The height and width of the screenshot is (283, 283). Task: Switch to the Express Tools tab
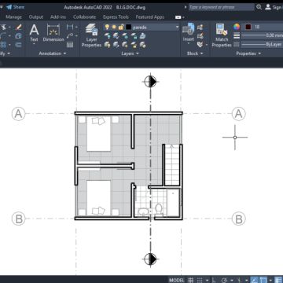pos(116,17)
